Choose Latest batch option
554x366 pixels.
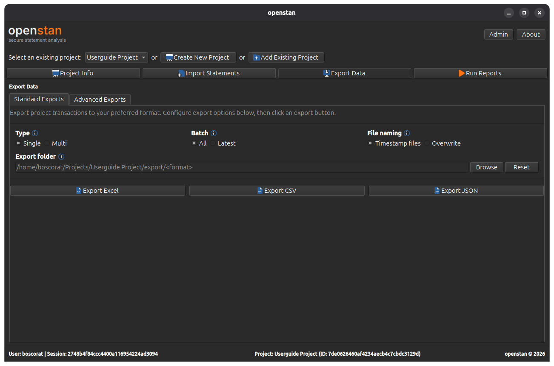click(x=223, y=143)
